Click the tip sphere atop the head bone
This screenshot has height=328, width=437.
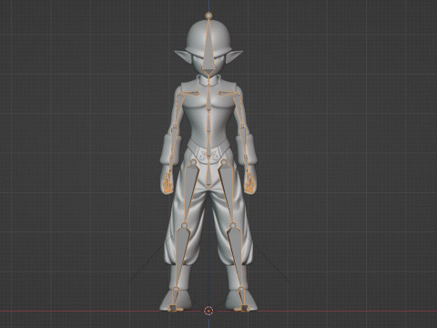click(208, 15)
